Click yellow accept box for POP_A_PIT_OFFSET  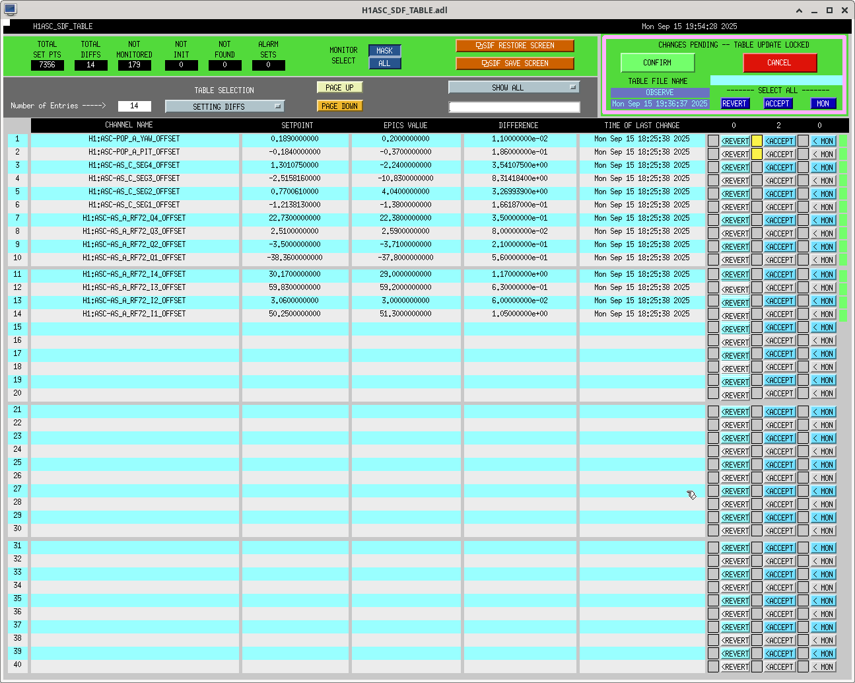(757, 154)
